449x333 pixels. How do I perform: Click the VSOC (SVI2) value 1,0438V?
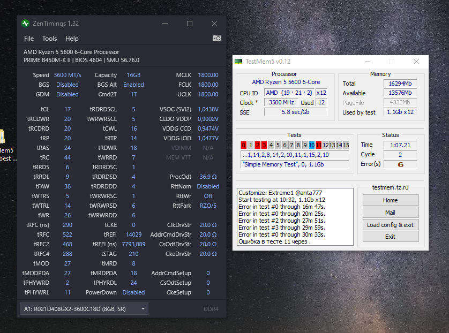coord(208,109)
